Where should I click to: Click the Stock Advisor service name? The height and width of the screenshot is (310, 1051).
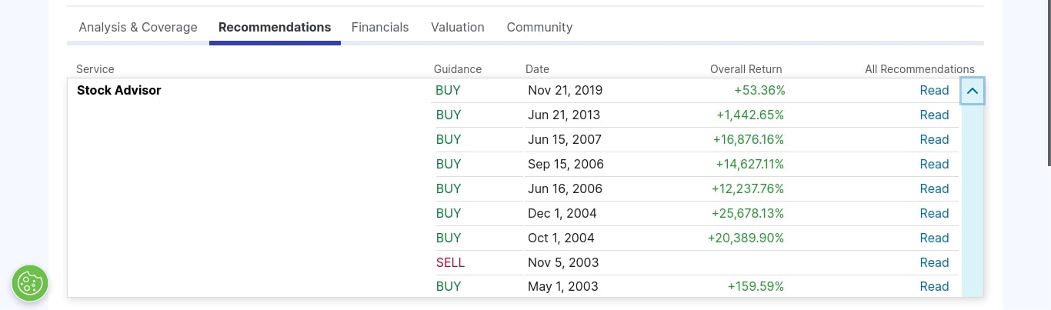[x=119, y=90]
